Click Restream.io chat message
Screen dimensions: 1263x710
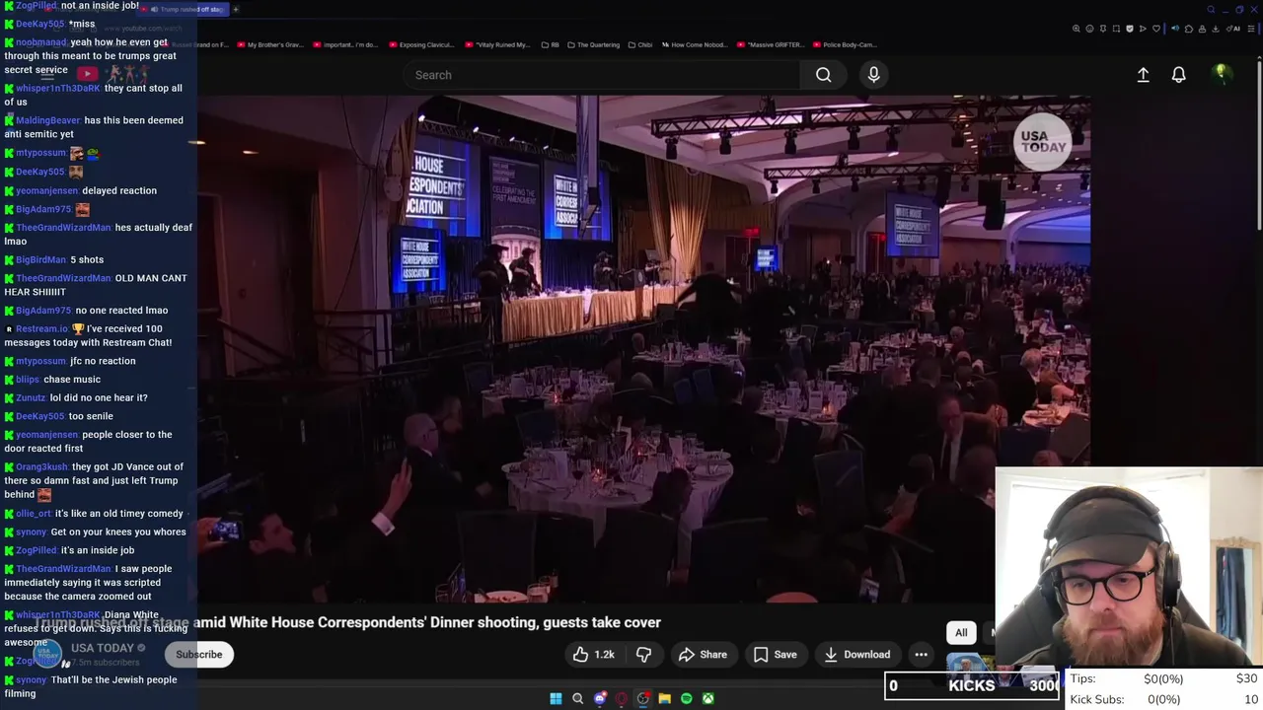88,335
